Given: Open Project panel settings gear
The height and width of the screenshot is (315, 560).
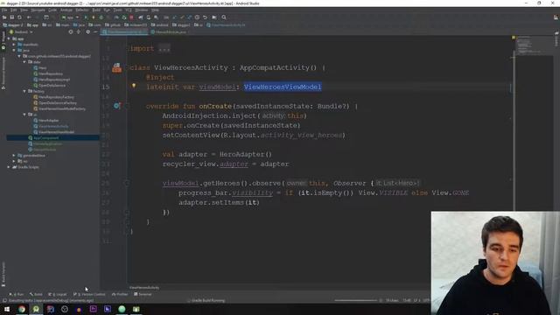Looking at the screenshot, I should 87,31.
